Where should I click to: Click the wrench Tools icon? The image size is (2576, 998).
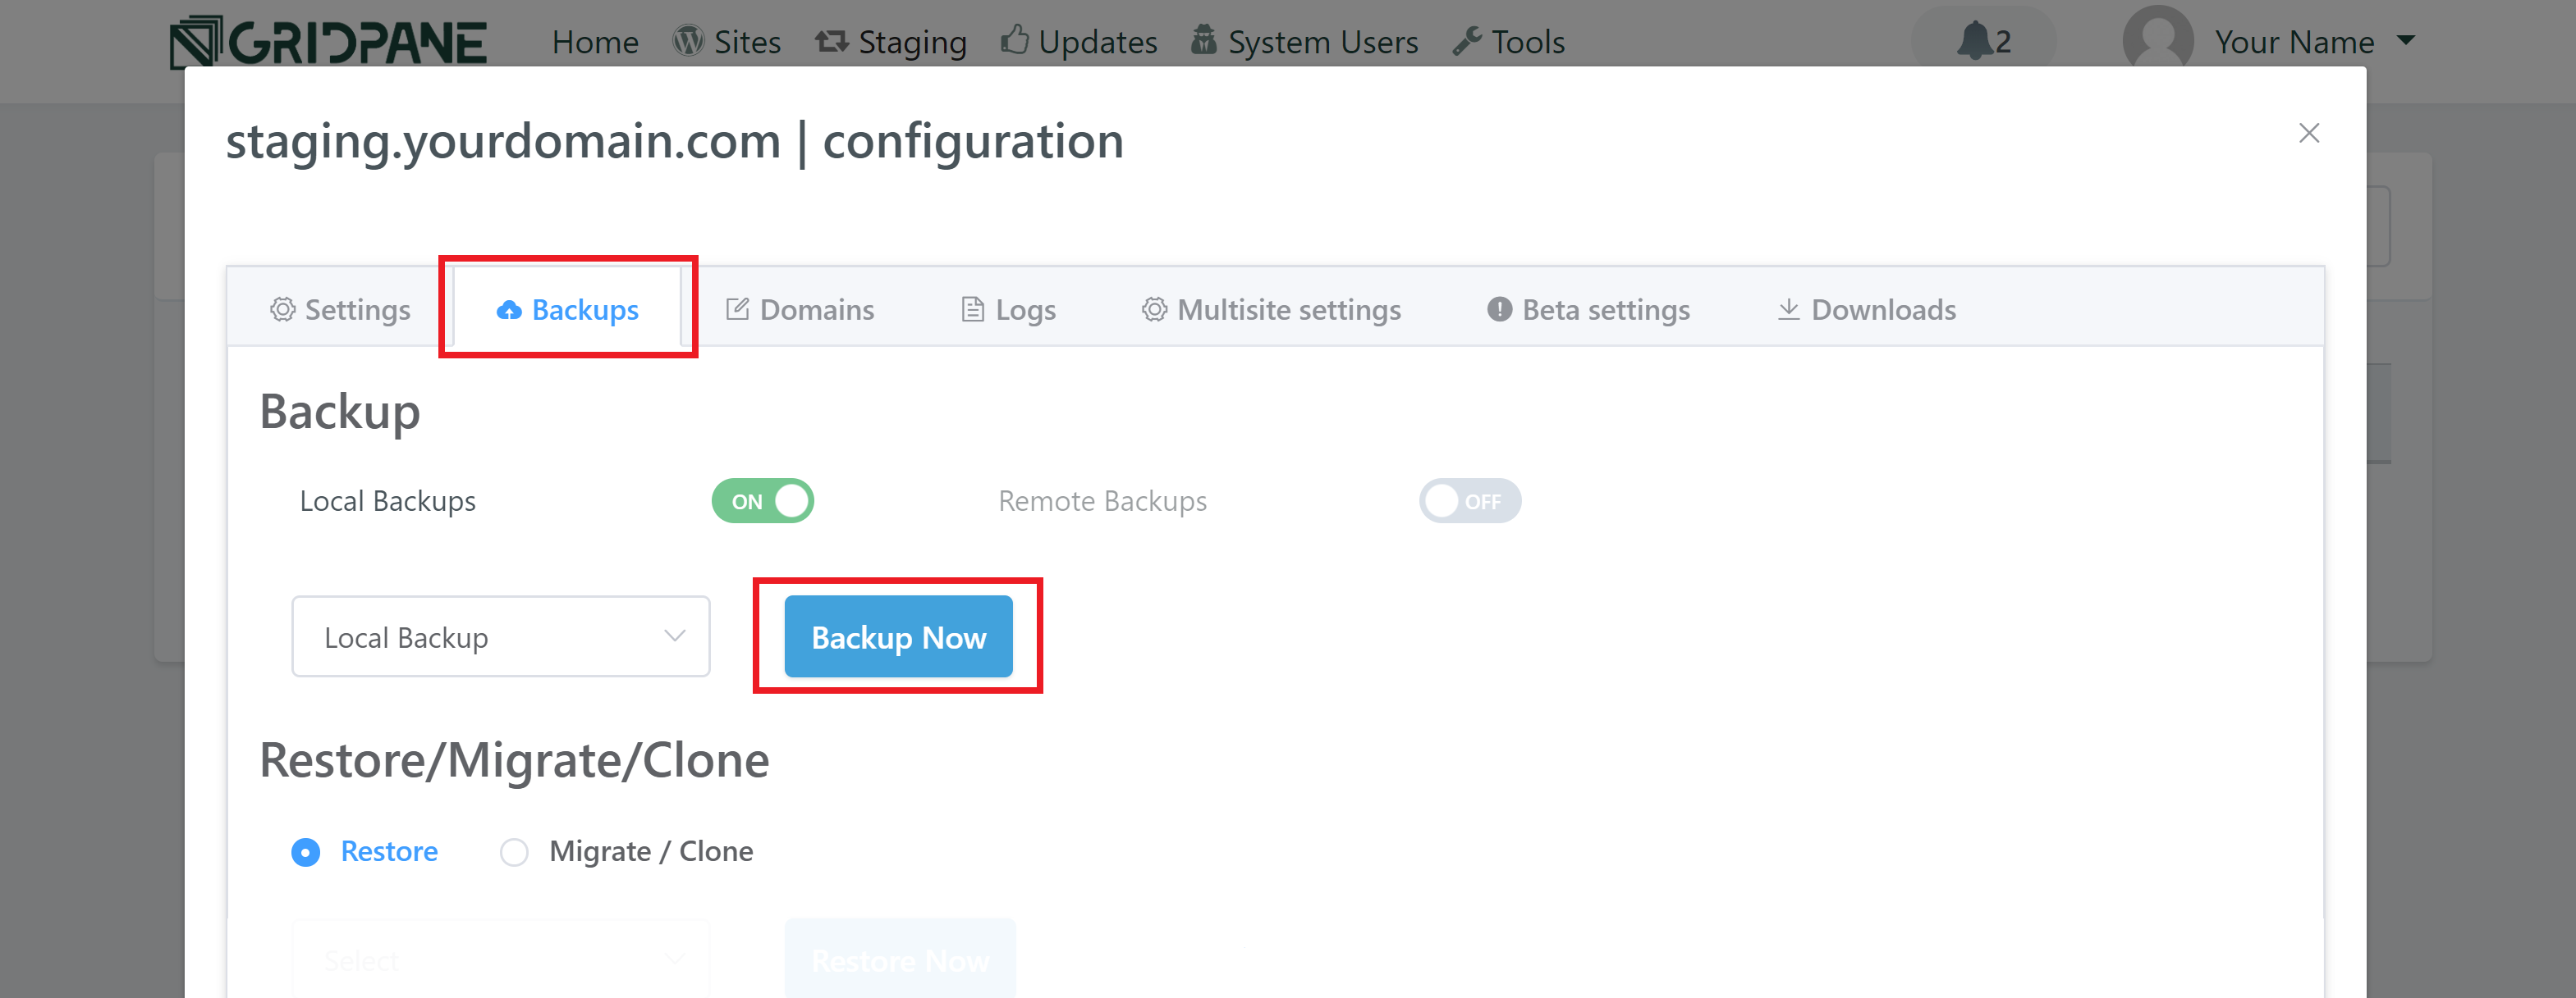pos(1467,41)
